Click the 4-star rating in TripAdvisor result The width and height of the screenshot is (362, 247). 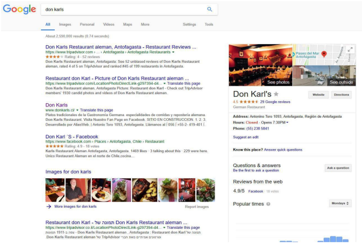click(x=54, y=57)
